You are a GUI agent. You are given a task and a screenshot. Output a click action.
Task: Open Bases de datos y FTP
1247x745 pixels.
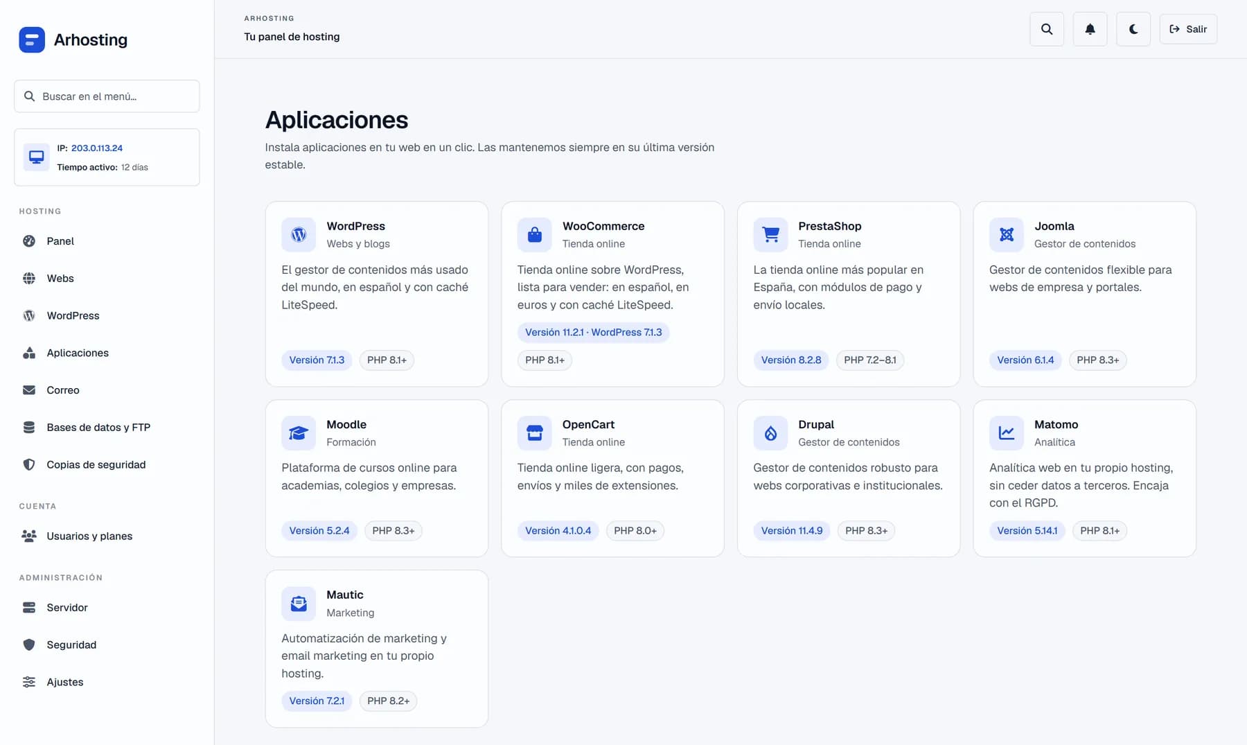point(107,428)
